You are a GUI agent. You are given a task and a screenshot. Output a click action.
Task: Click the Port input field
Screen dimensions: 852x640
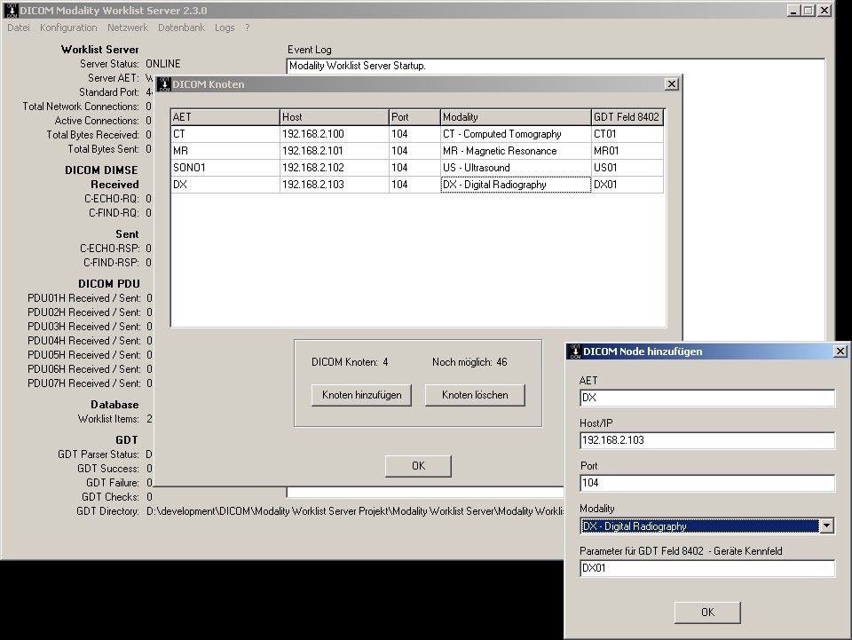click(x=706, y=484)
